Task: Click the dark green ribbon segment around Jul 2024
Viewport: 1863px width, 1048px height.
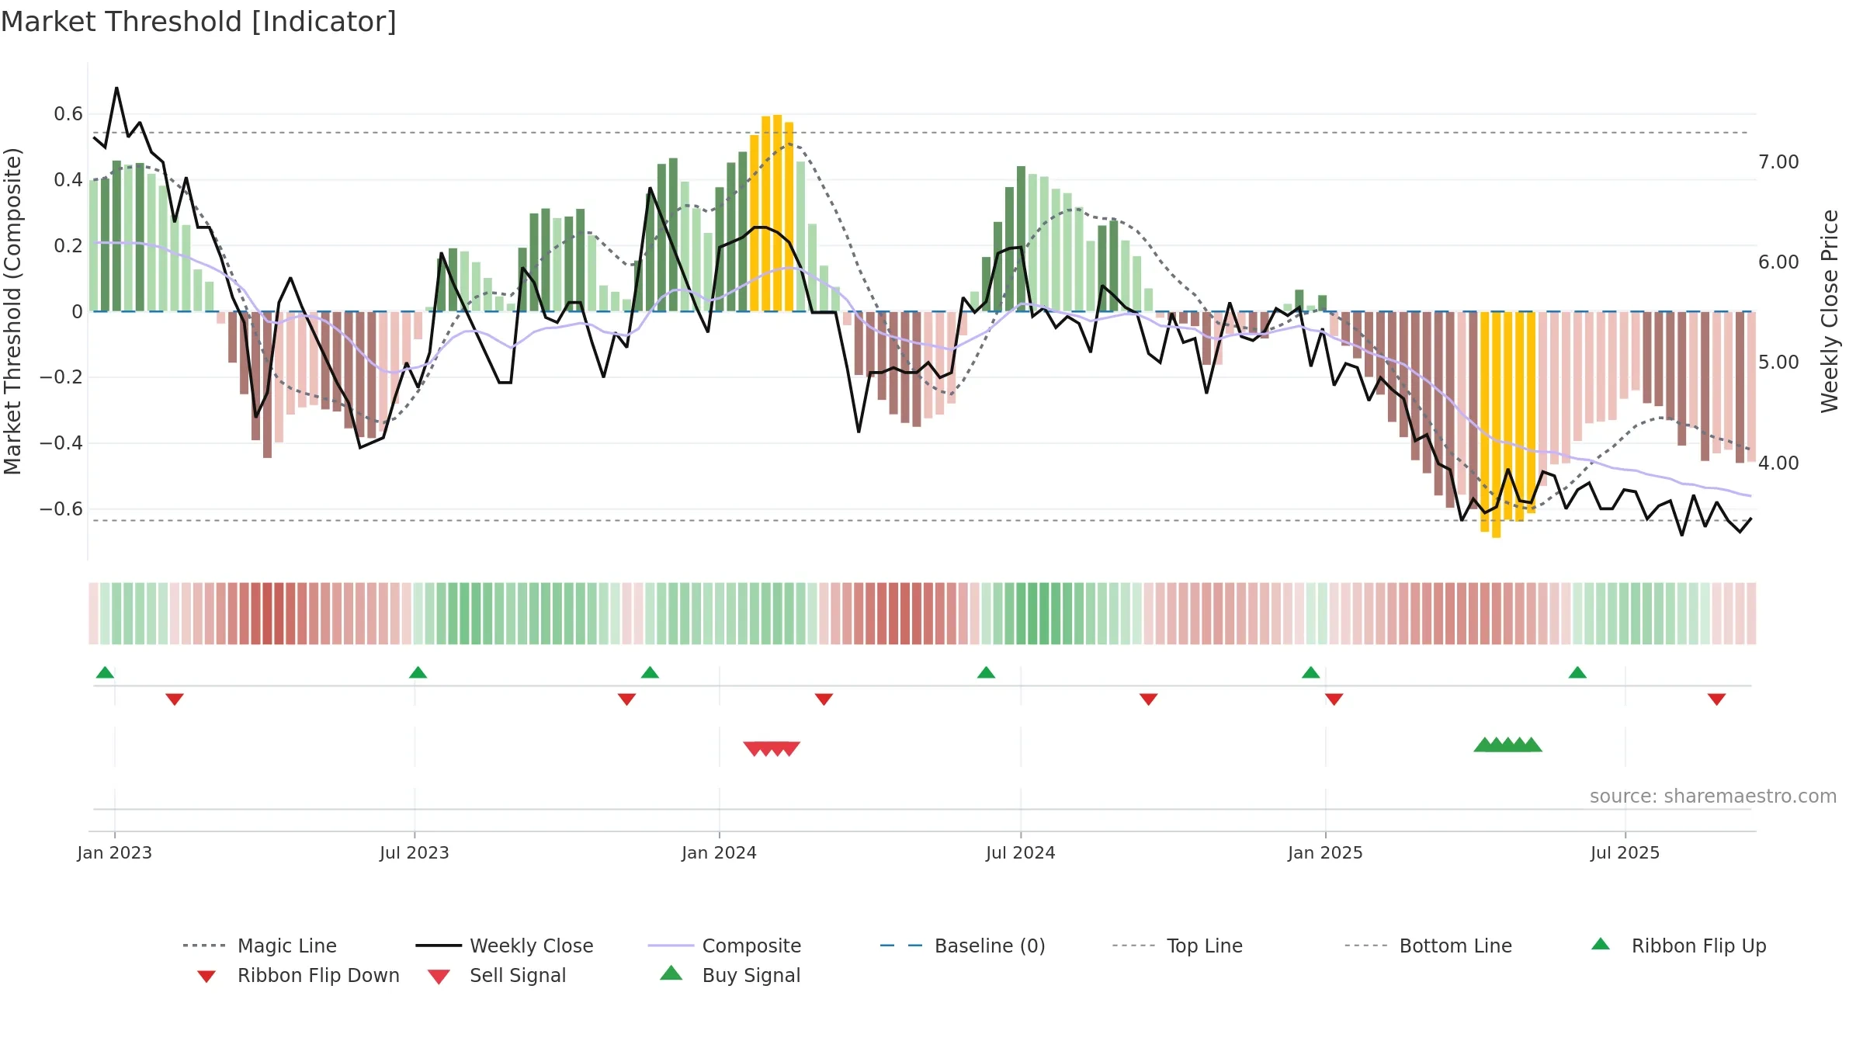Action: pos(1044,613)
